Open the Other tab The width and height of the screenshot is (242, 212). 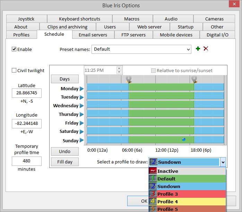[x=219, y=27]
